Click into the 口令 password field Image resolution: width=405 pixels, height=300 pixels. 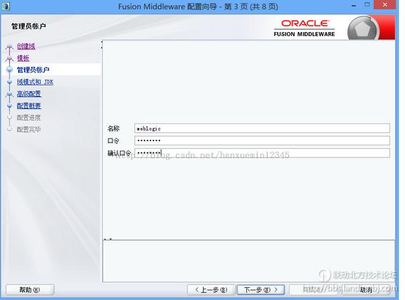pos(262,141)
